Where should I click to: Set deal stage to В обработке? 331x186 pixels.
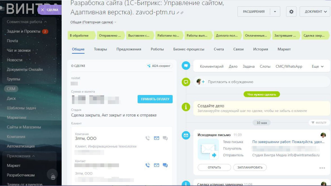[82, 35]
